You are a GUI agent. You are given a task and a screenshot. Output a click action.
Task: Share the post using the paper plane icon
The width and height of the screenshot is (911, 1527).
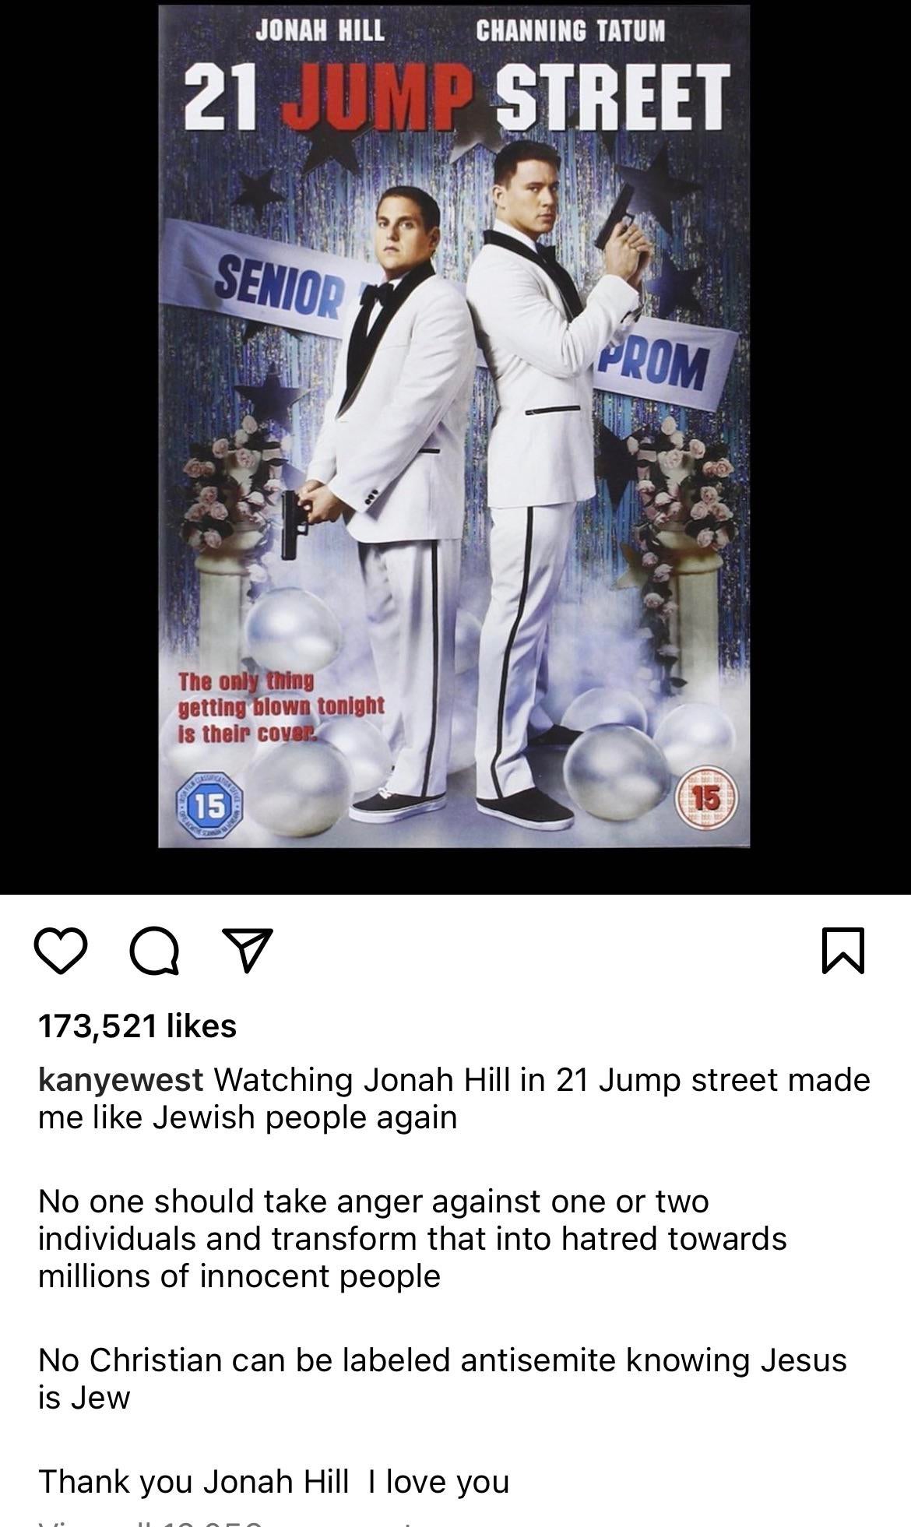(x=248, y=950)
